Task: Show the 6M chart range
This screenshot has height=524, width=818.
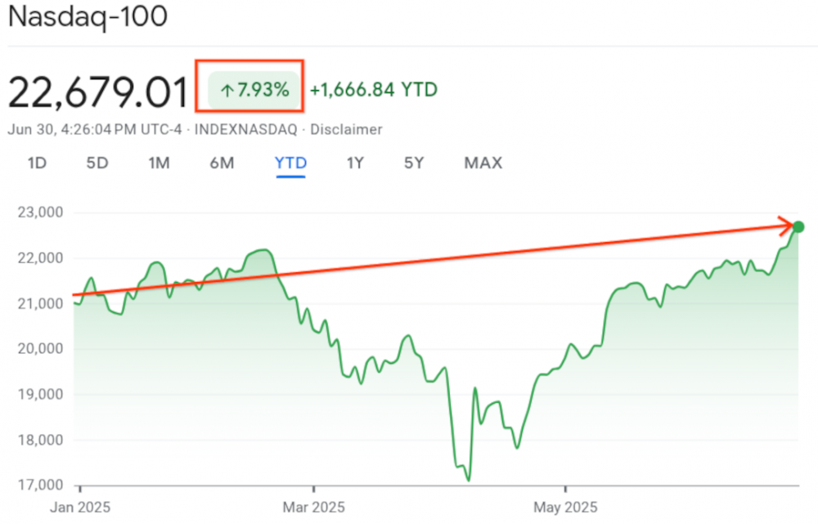Action: 222,163
